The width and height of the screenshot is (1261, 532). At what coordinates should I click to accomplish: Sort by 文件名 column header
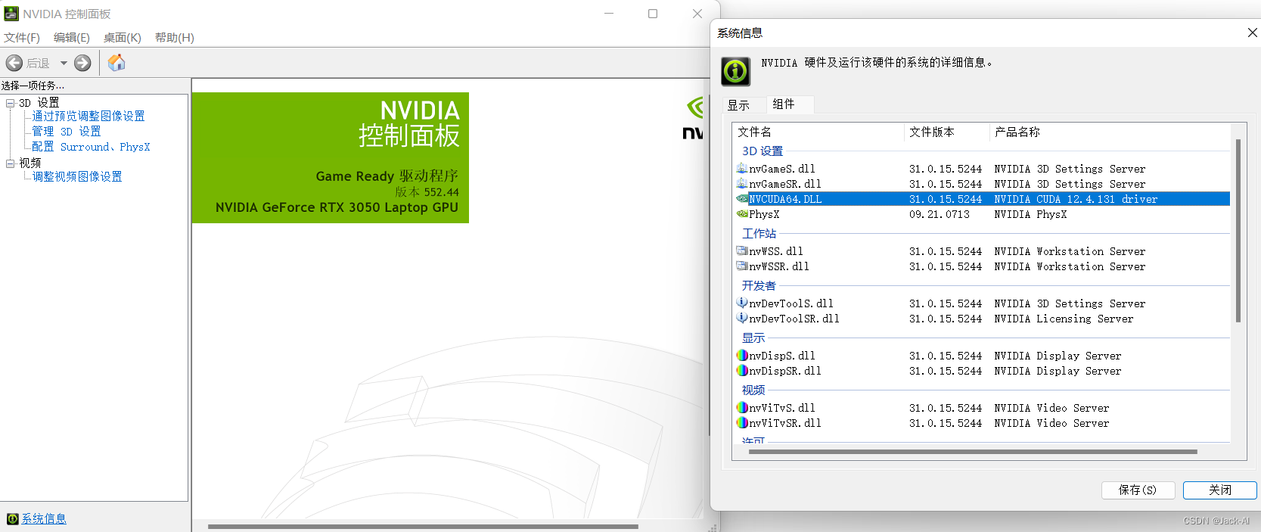click(818, 132)
